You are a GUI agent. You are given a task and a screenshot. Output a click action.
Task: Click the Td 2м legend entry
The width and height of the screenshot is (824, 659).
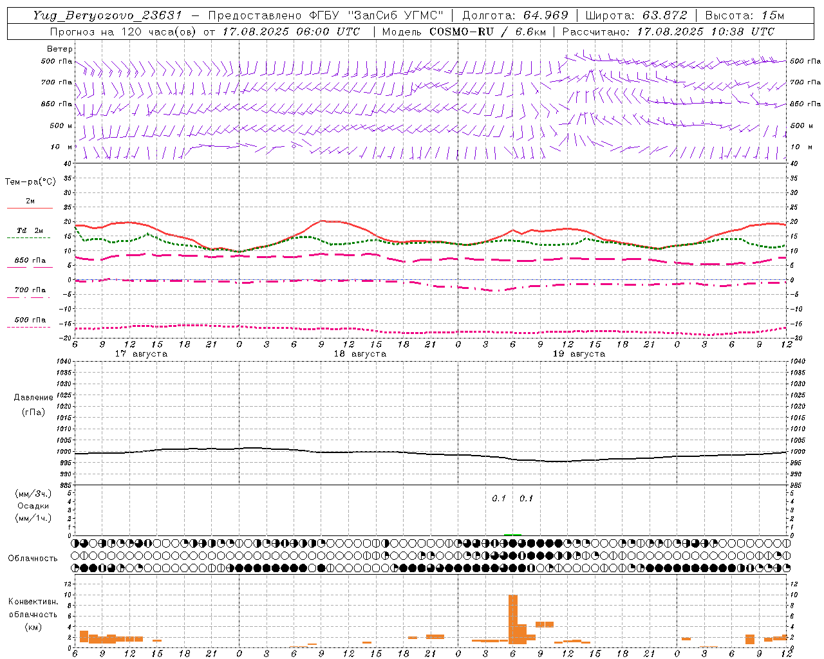point(30,230)
